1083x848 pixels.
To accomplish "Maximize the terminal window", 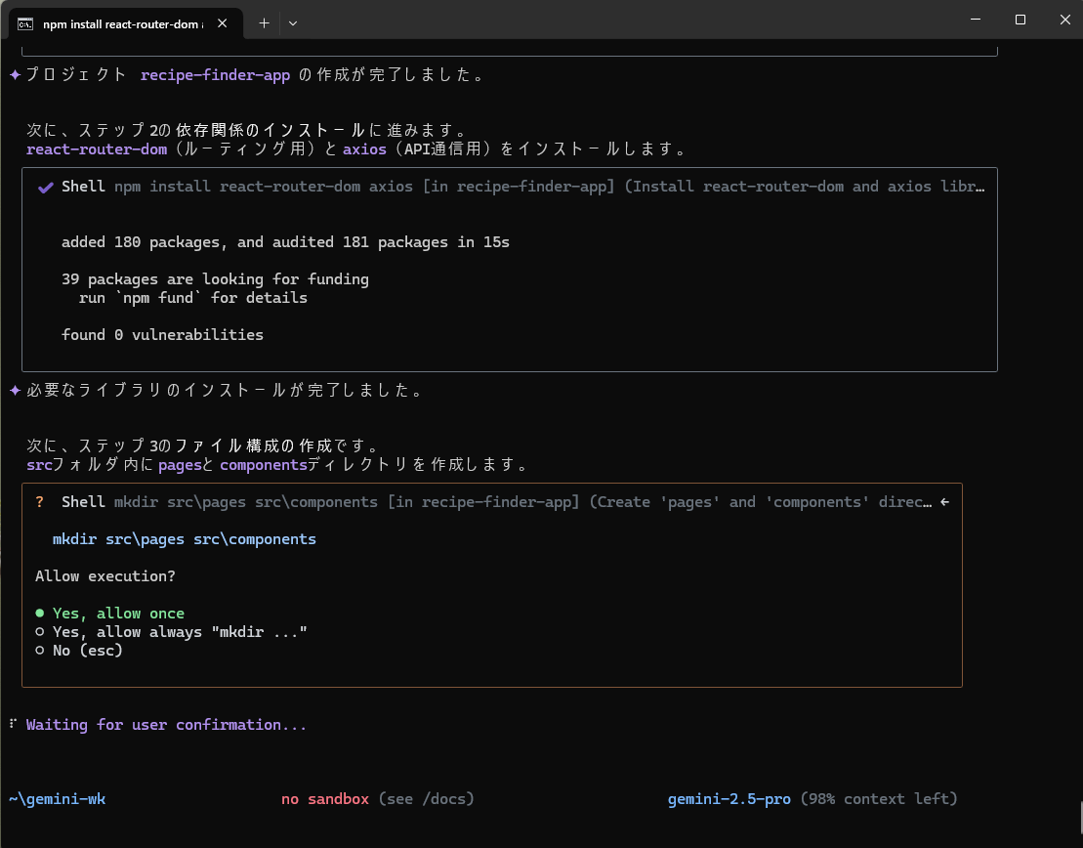I will 1020,20.
